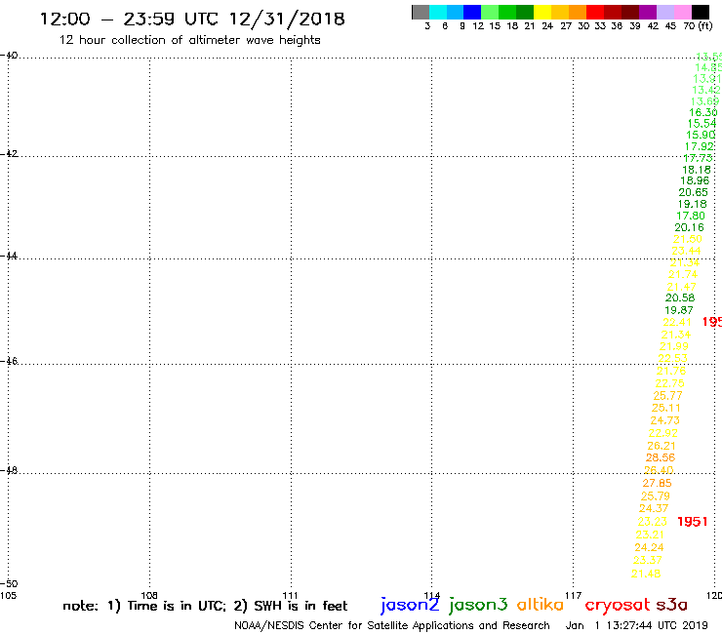
Task: Click the value 22.53
Action: [673, 358]
